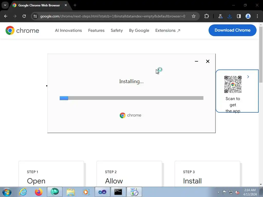Open the Action Center flag icon
263x197 pixels.
click(224, 192)
